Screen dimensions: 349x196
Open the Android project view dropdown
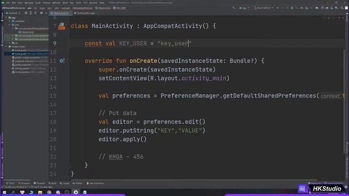[x=13, y=13]
